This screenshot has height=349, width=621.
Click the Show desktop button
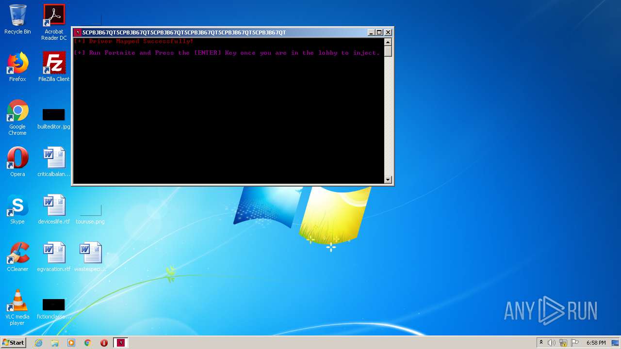[x=616, y=343]
